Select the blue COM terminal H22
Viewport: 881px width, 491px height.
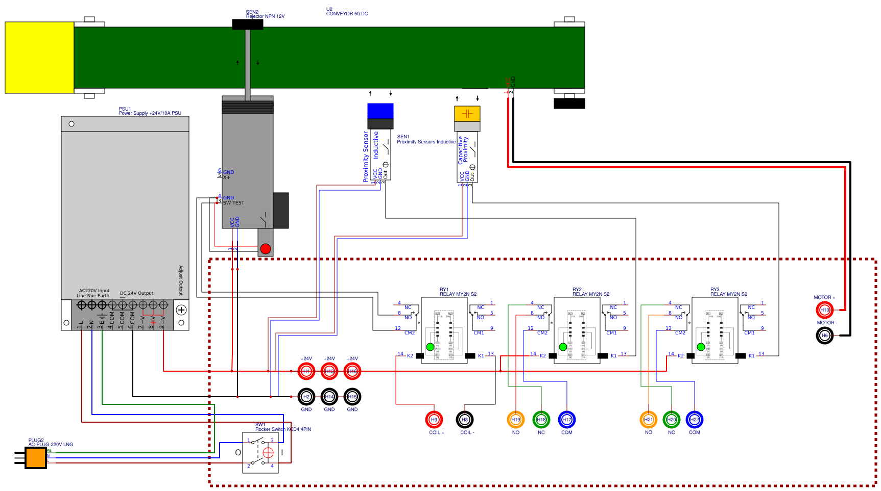[695, 419]
